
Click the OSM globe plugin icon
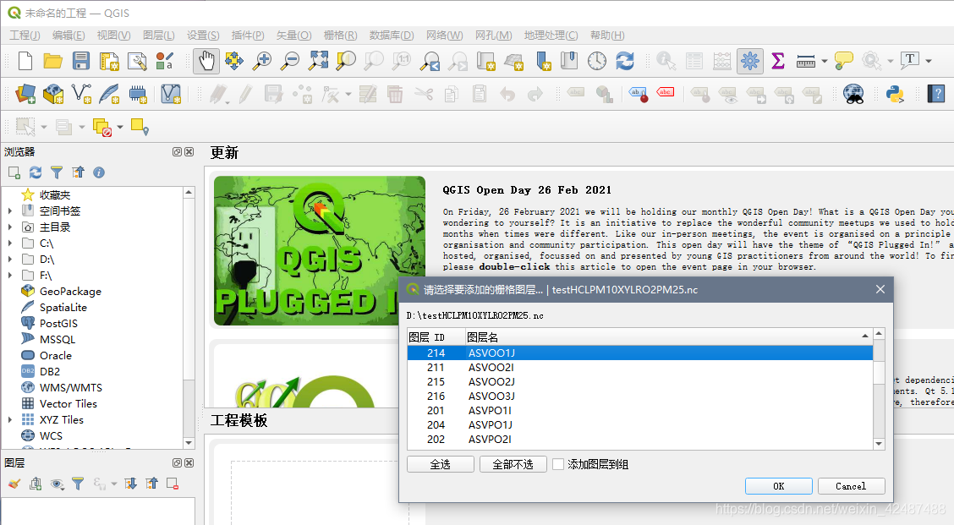[x=853, y=94]
